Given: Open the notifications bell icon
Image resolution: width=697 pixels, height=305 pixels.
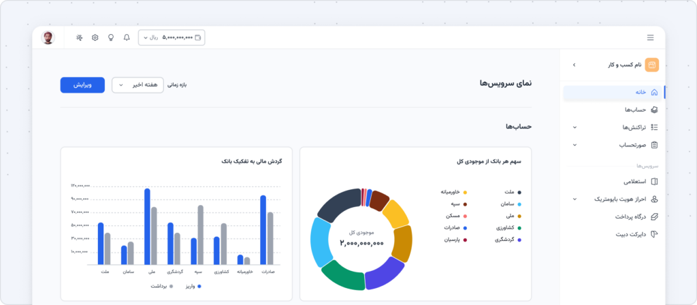Looking at the screenshot, I should tap(127, 38).
